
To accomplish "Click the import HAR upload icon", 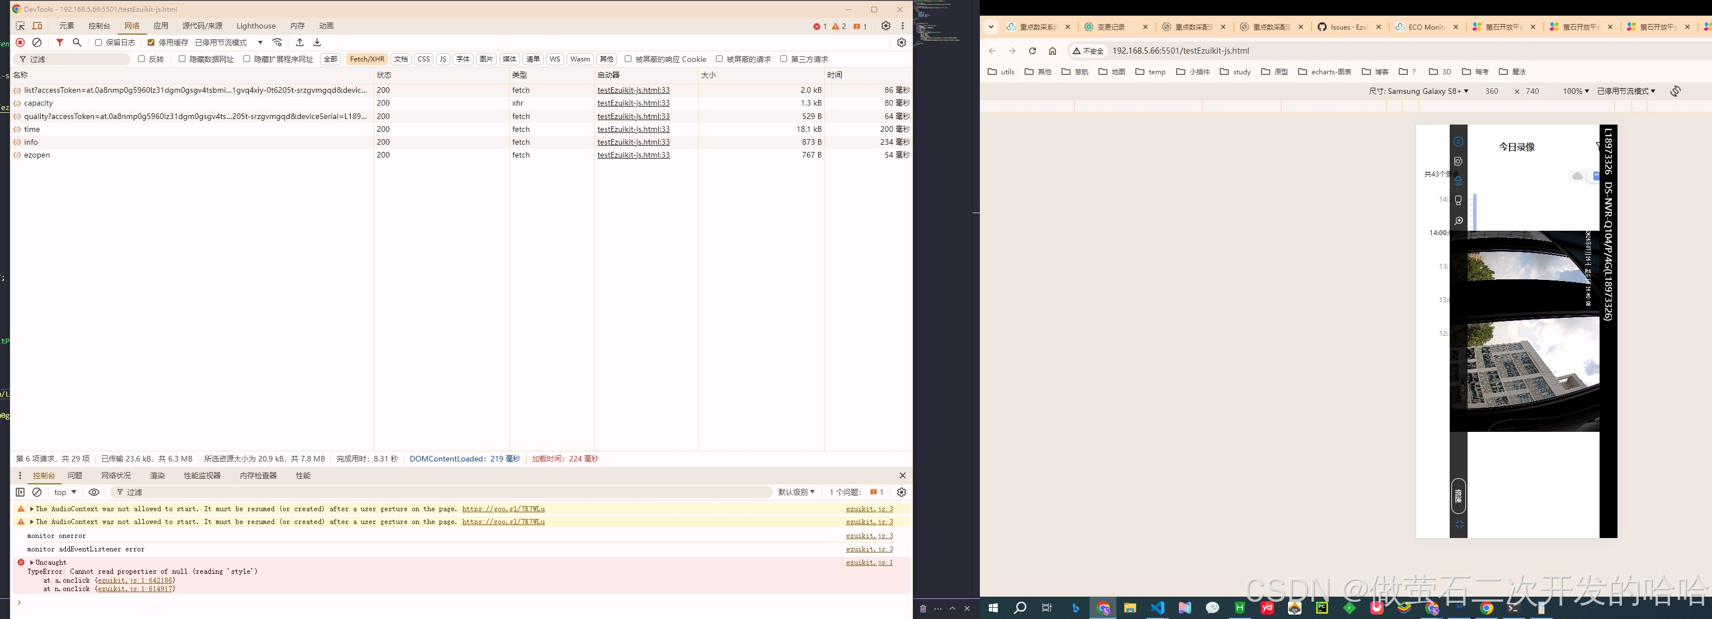I will [300, 42].
